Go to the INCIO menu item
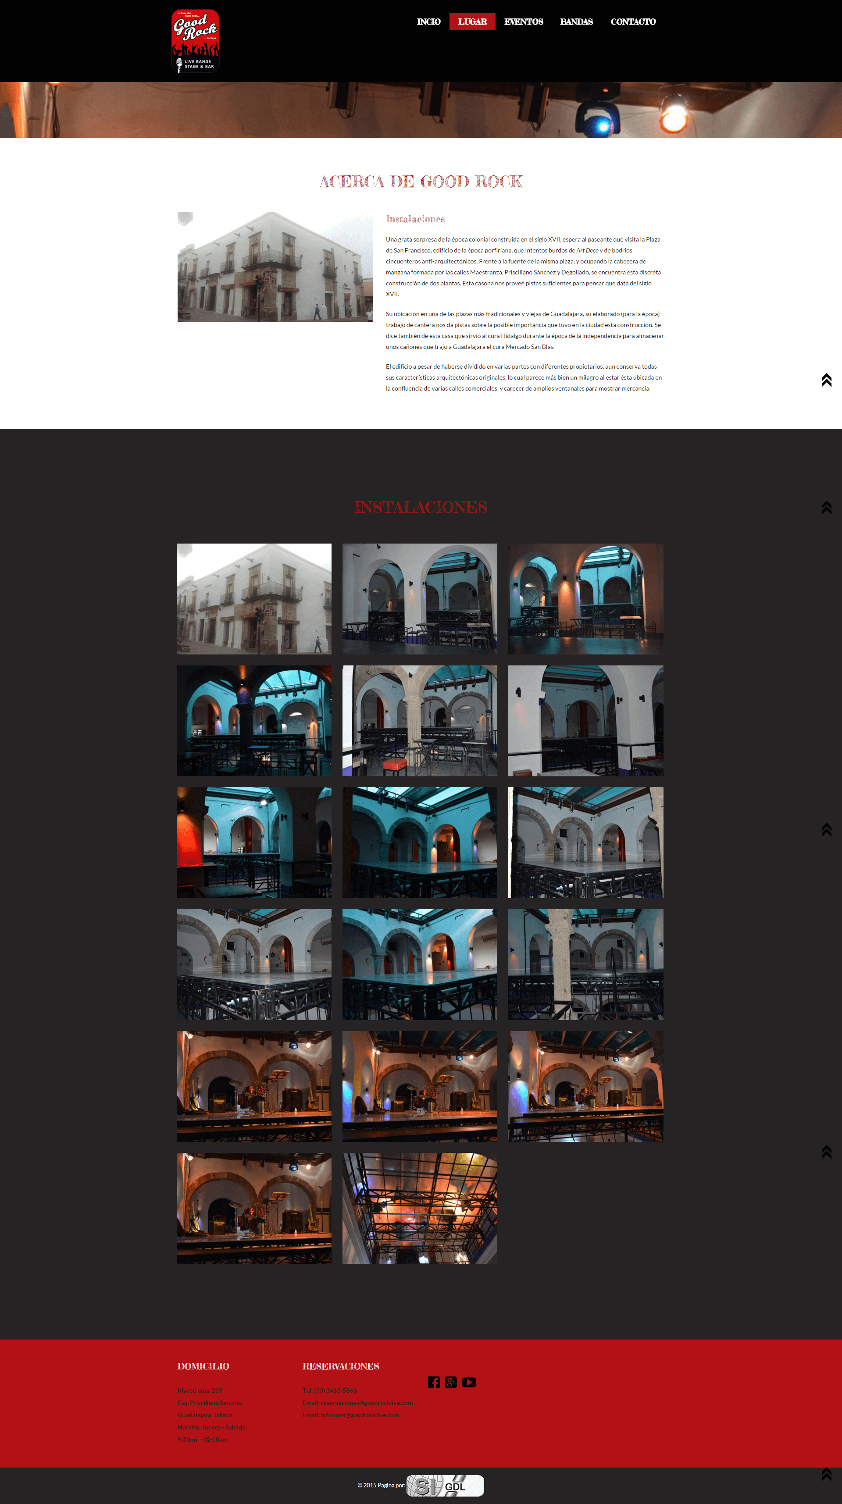Viewport: 842px width, 1504px height. [x=428, y=21]
